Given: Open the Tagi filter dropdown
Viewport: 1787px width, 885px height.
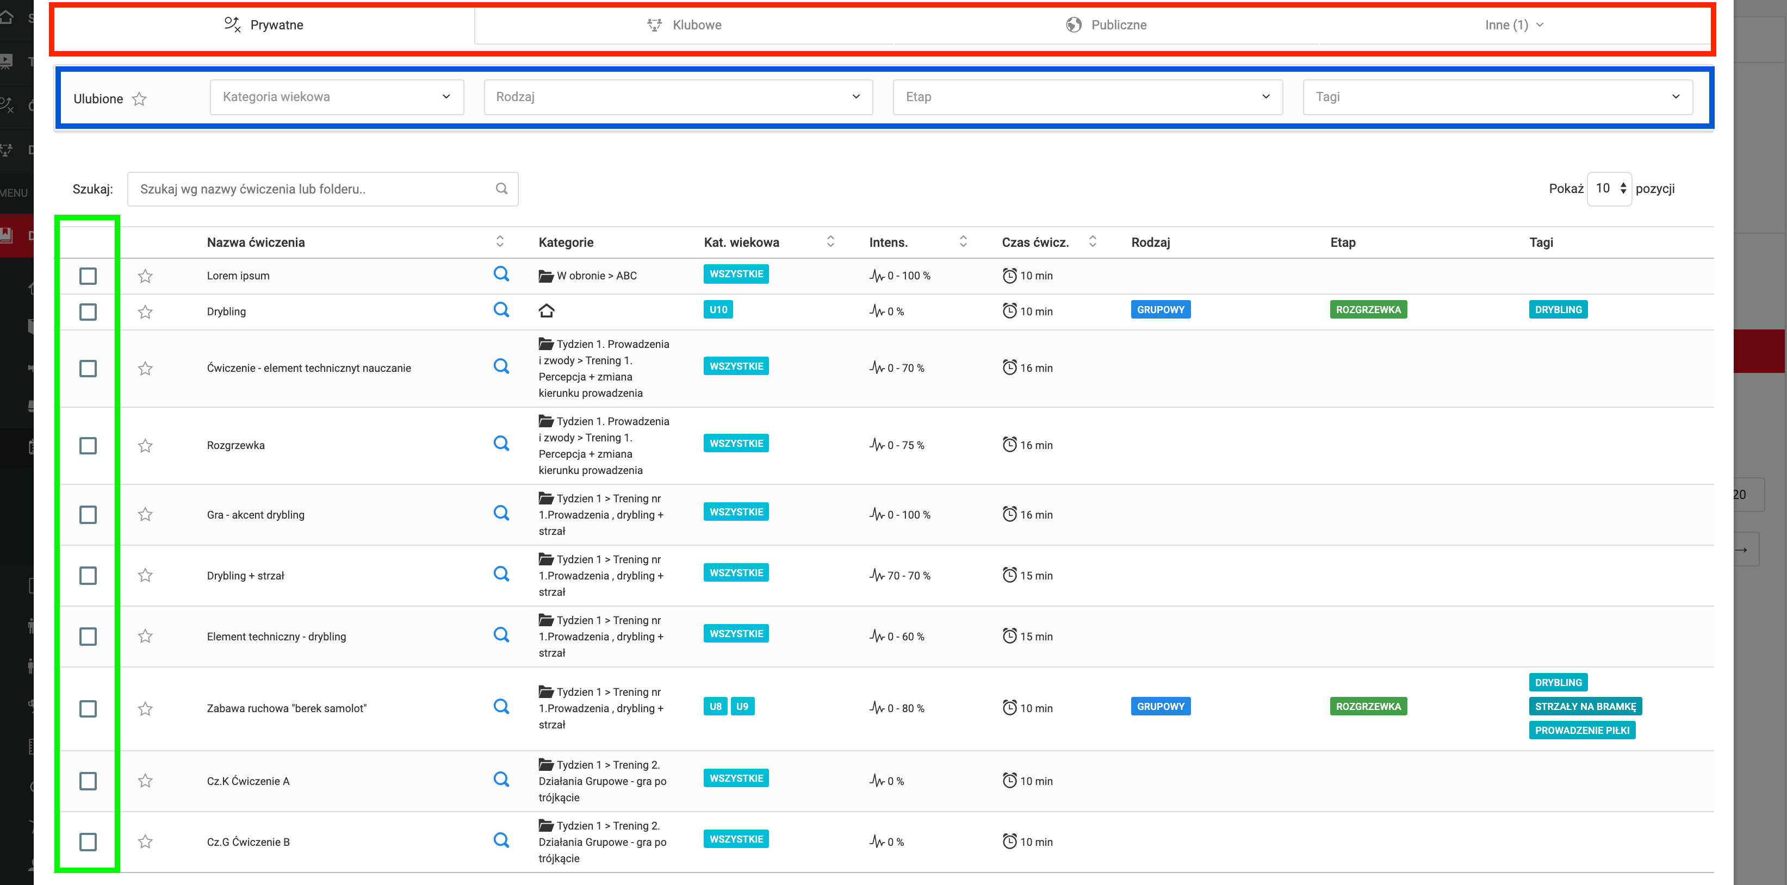Looking at the screenshot, I should (x=1497, y=97).
